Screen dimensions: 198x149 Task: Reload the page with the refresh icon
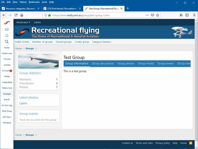tap(15, 15)
